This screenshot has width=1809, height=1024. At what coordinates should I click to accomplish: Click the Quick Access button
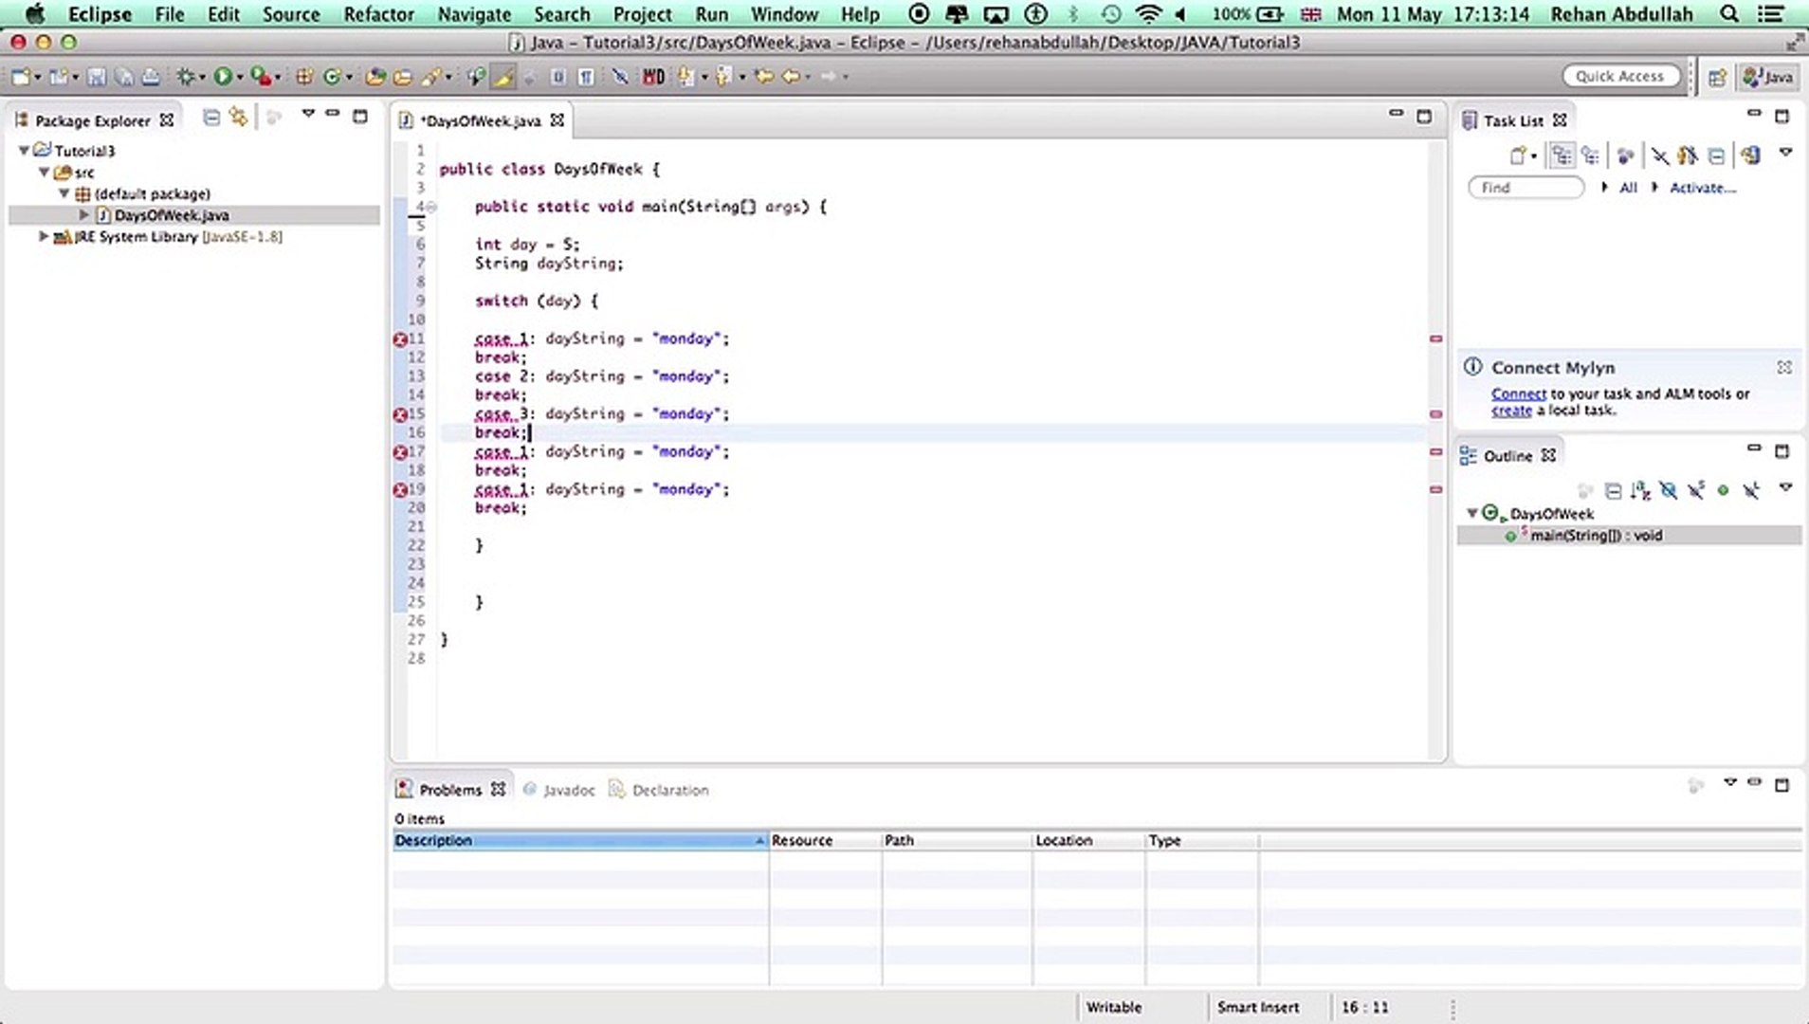(1621, 76)
